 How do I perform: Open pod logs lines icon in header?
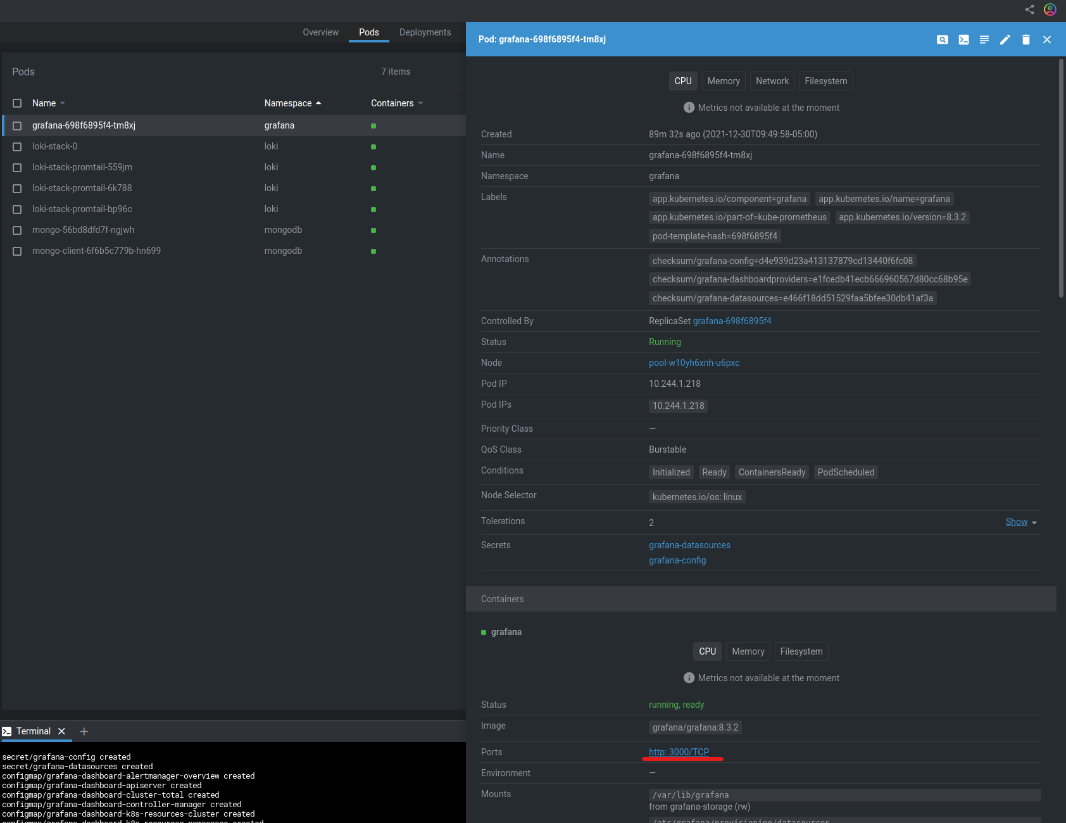[984, 39]
